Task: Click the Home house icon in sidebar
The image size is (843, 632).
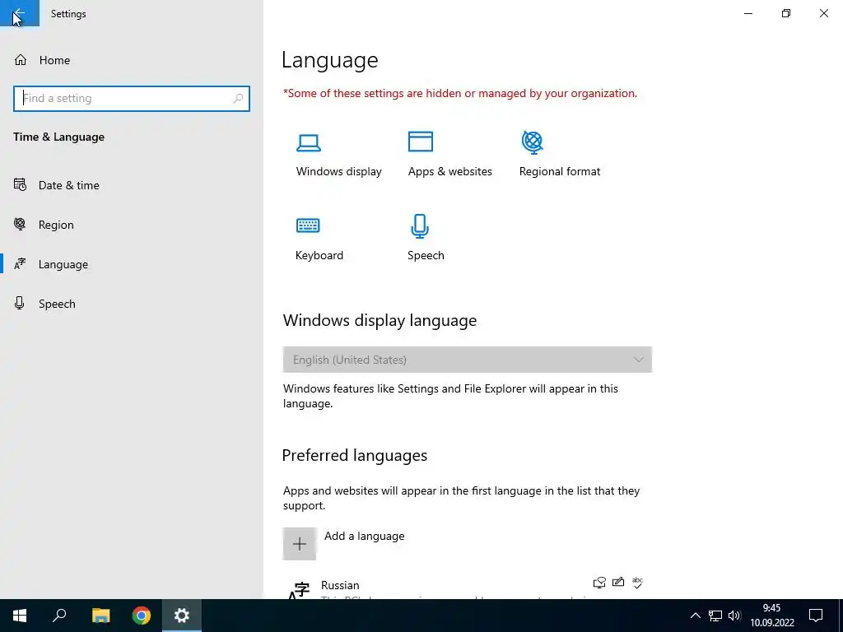Action: coord(21,59)
